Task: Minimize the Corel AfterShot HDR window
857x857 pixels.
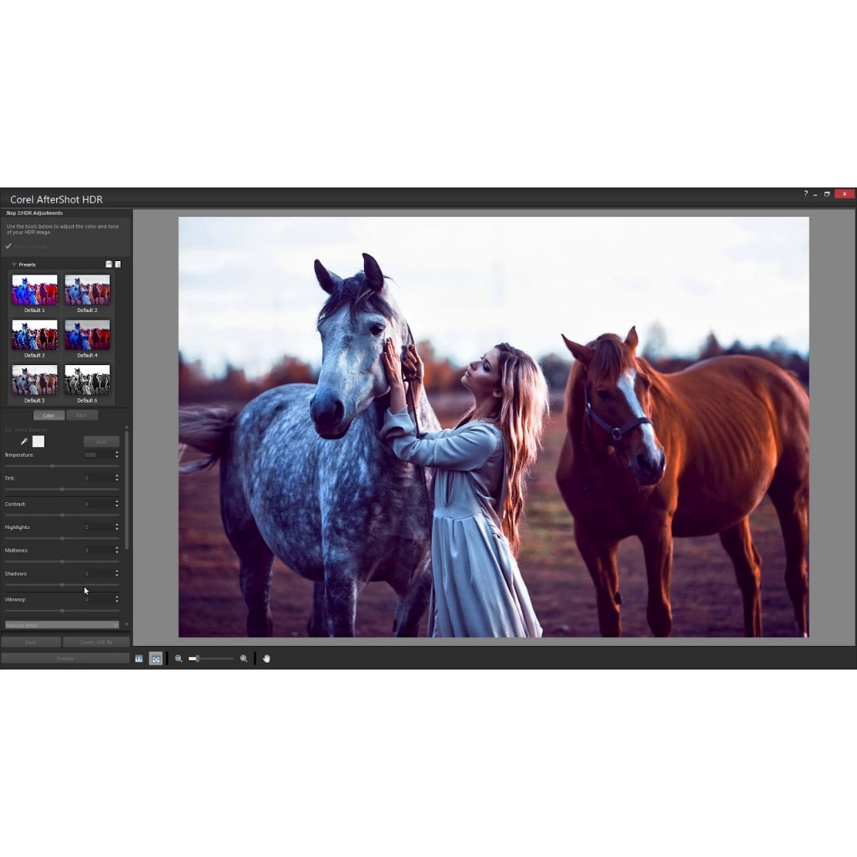Action: click(815, 194)
